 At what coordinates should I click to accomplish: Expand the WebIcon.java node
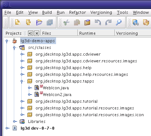[x=30, y=88]
